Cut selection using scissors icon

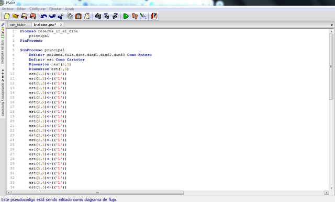(61, 16)
